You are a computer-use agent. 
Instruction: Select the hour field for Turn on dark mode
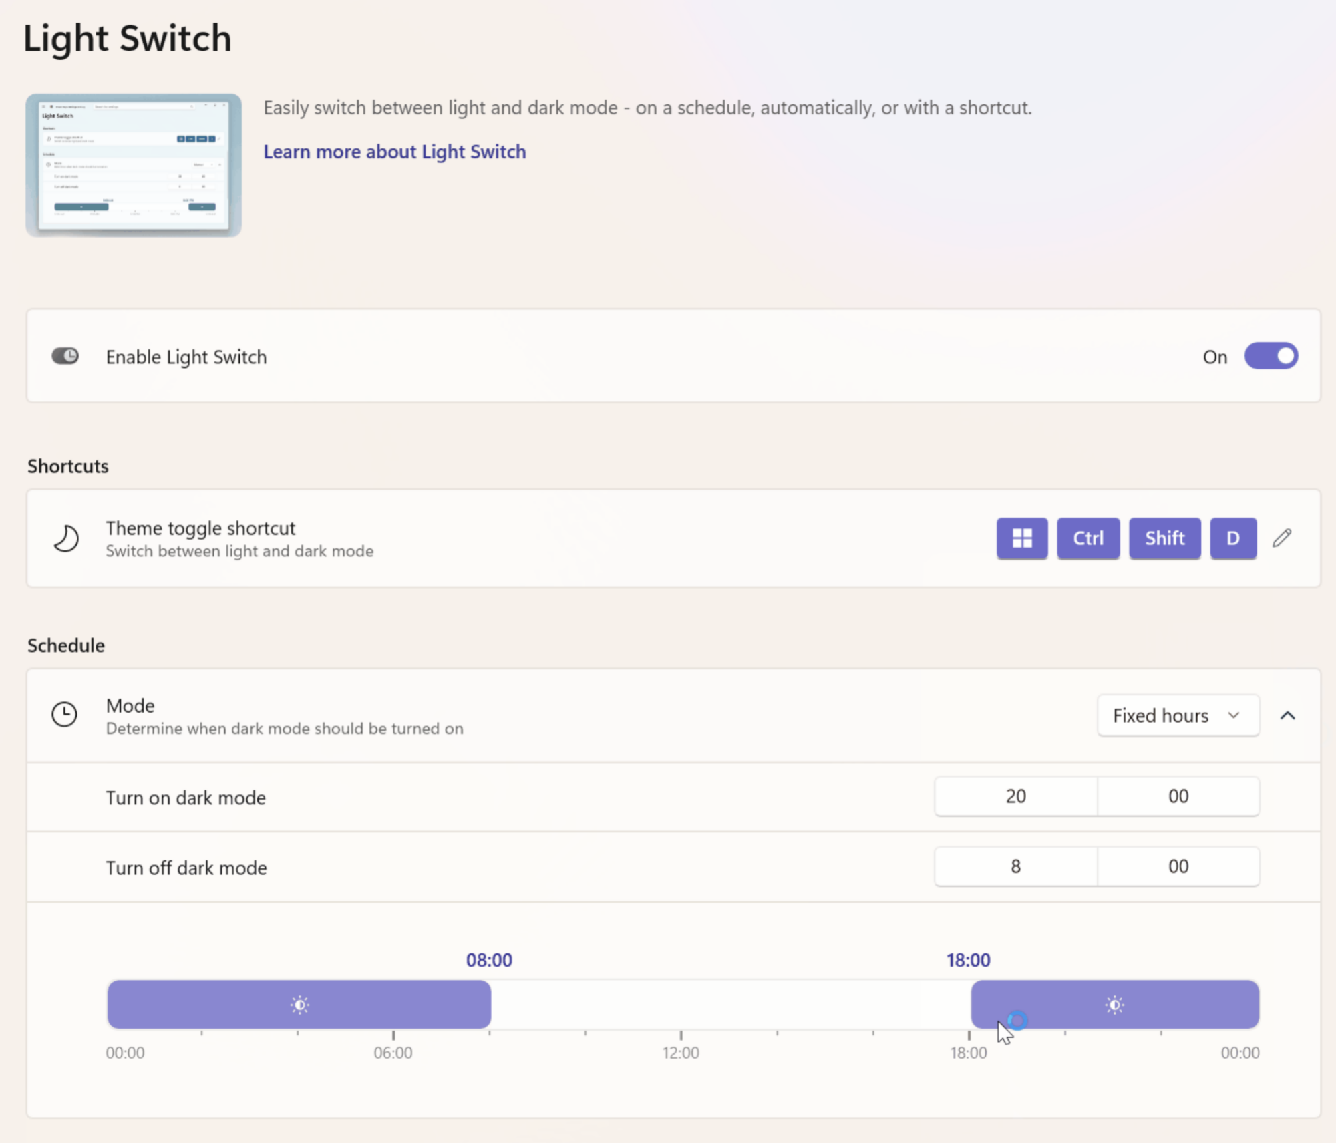tap(1015, 796)
